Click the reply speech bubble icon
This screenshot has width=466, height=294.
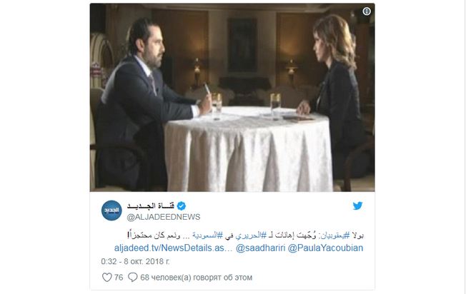tap(132, 278)
